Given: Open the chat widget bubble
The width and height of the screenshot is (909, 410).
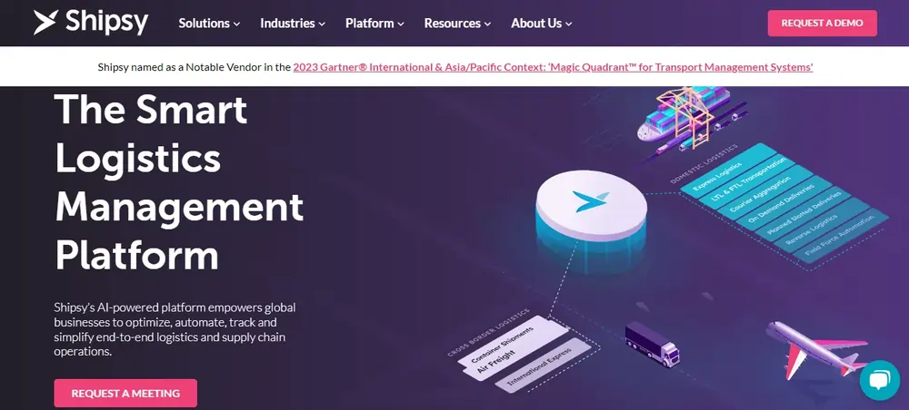Looking at the screenshot, I should [x=879, y=381].
